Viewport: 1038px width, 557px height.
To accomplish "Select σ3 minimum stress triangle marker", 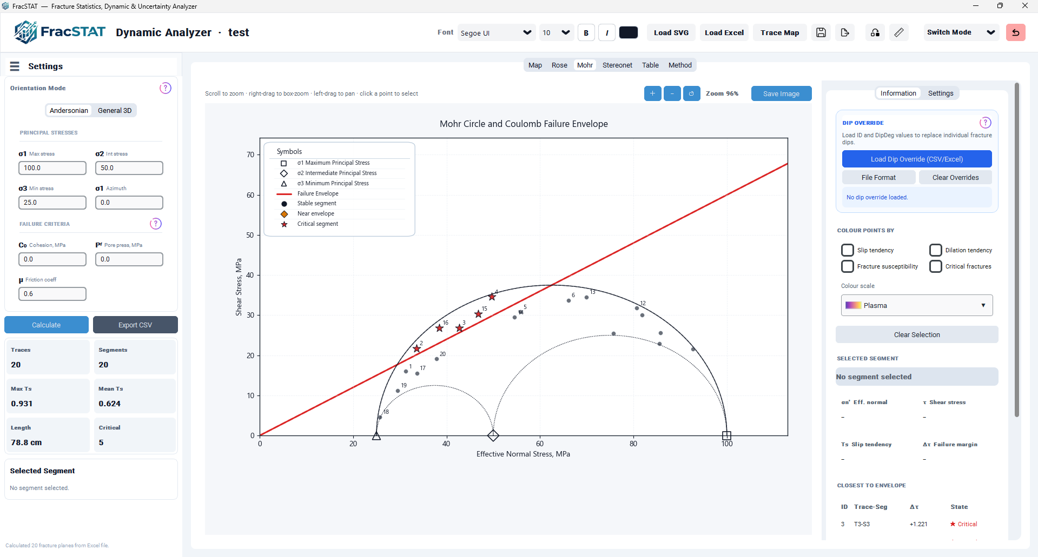I will [376, 435].
